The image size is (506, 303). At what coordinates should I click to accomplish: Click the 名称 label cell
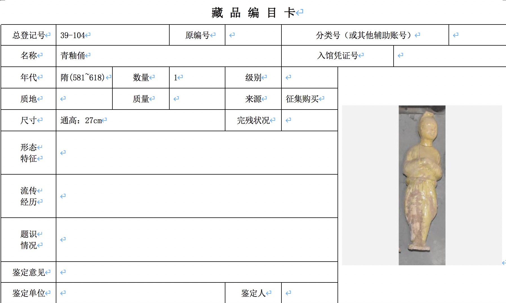(x=28, y=56)
